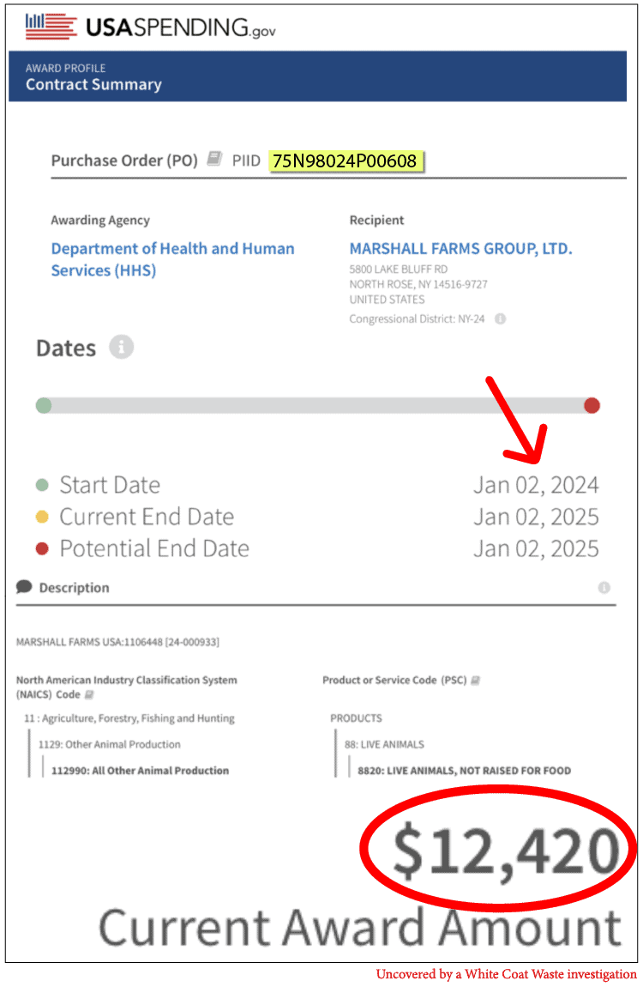Select NAICS 112990 All Other Animal Production
The image size is (643, 987).
pyautogui.click(x=140, y=771)
